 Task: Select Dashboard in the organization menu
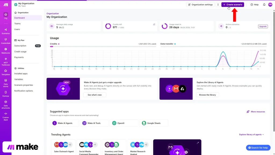coord(28,18)
